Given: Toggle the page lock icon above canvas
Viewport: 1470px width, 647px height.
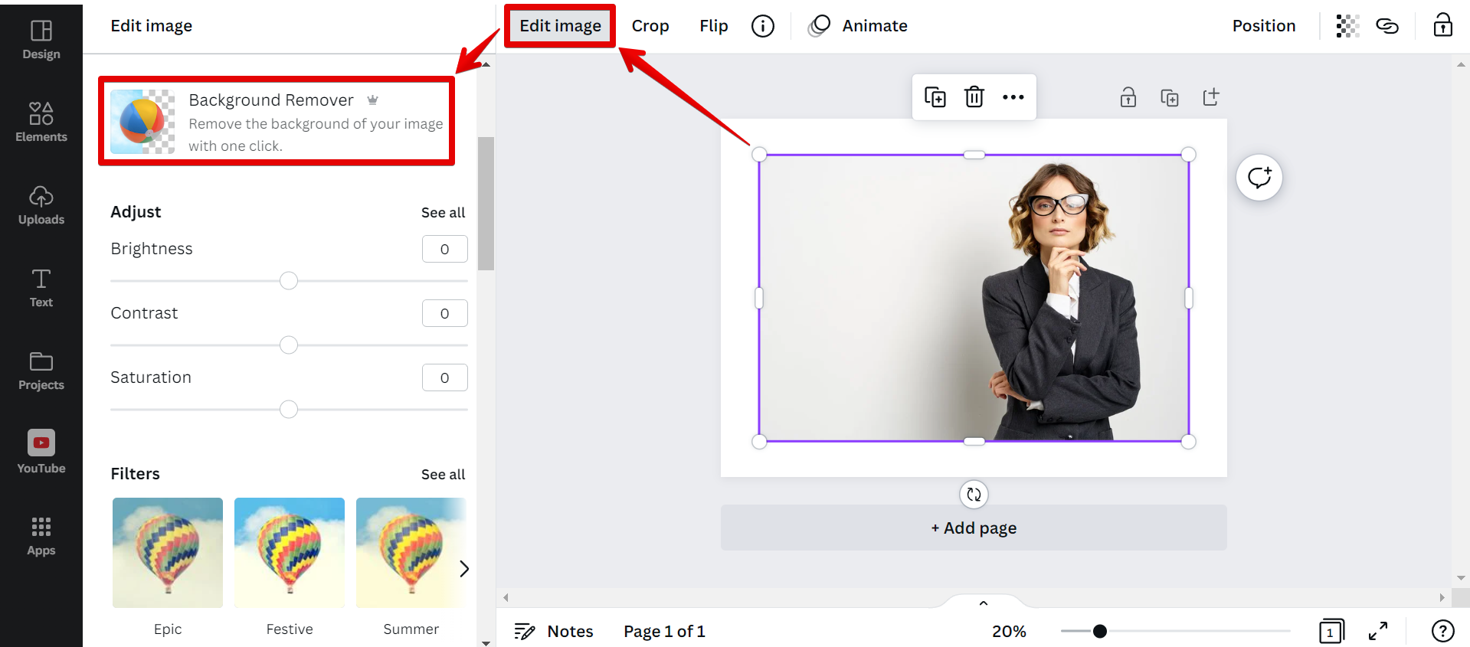Looking at the screenshot, I should tap(1128, 98).
